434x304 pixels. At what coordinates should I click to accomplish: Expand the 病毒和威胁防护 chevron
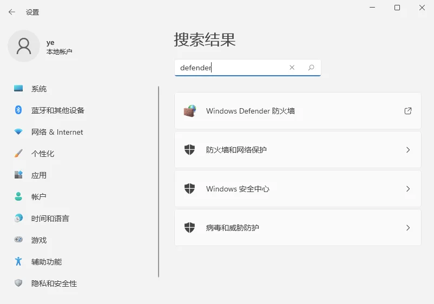(x=408, y=228)
